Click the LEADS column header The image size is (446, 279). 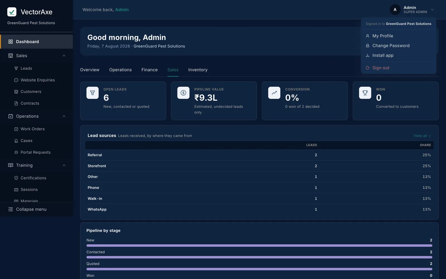click(311, 145)
